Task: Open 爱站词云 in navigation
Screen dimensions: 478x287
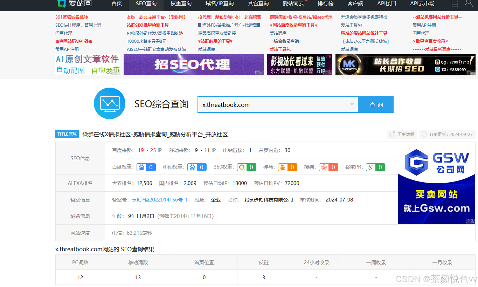Action: [x=293, y=4]
